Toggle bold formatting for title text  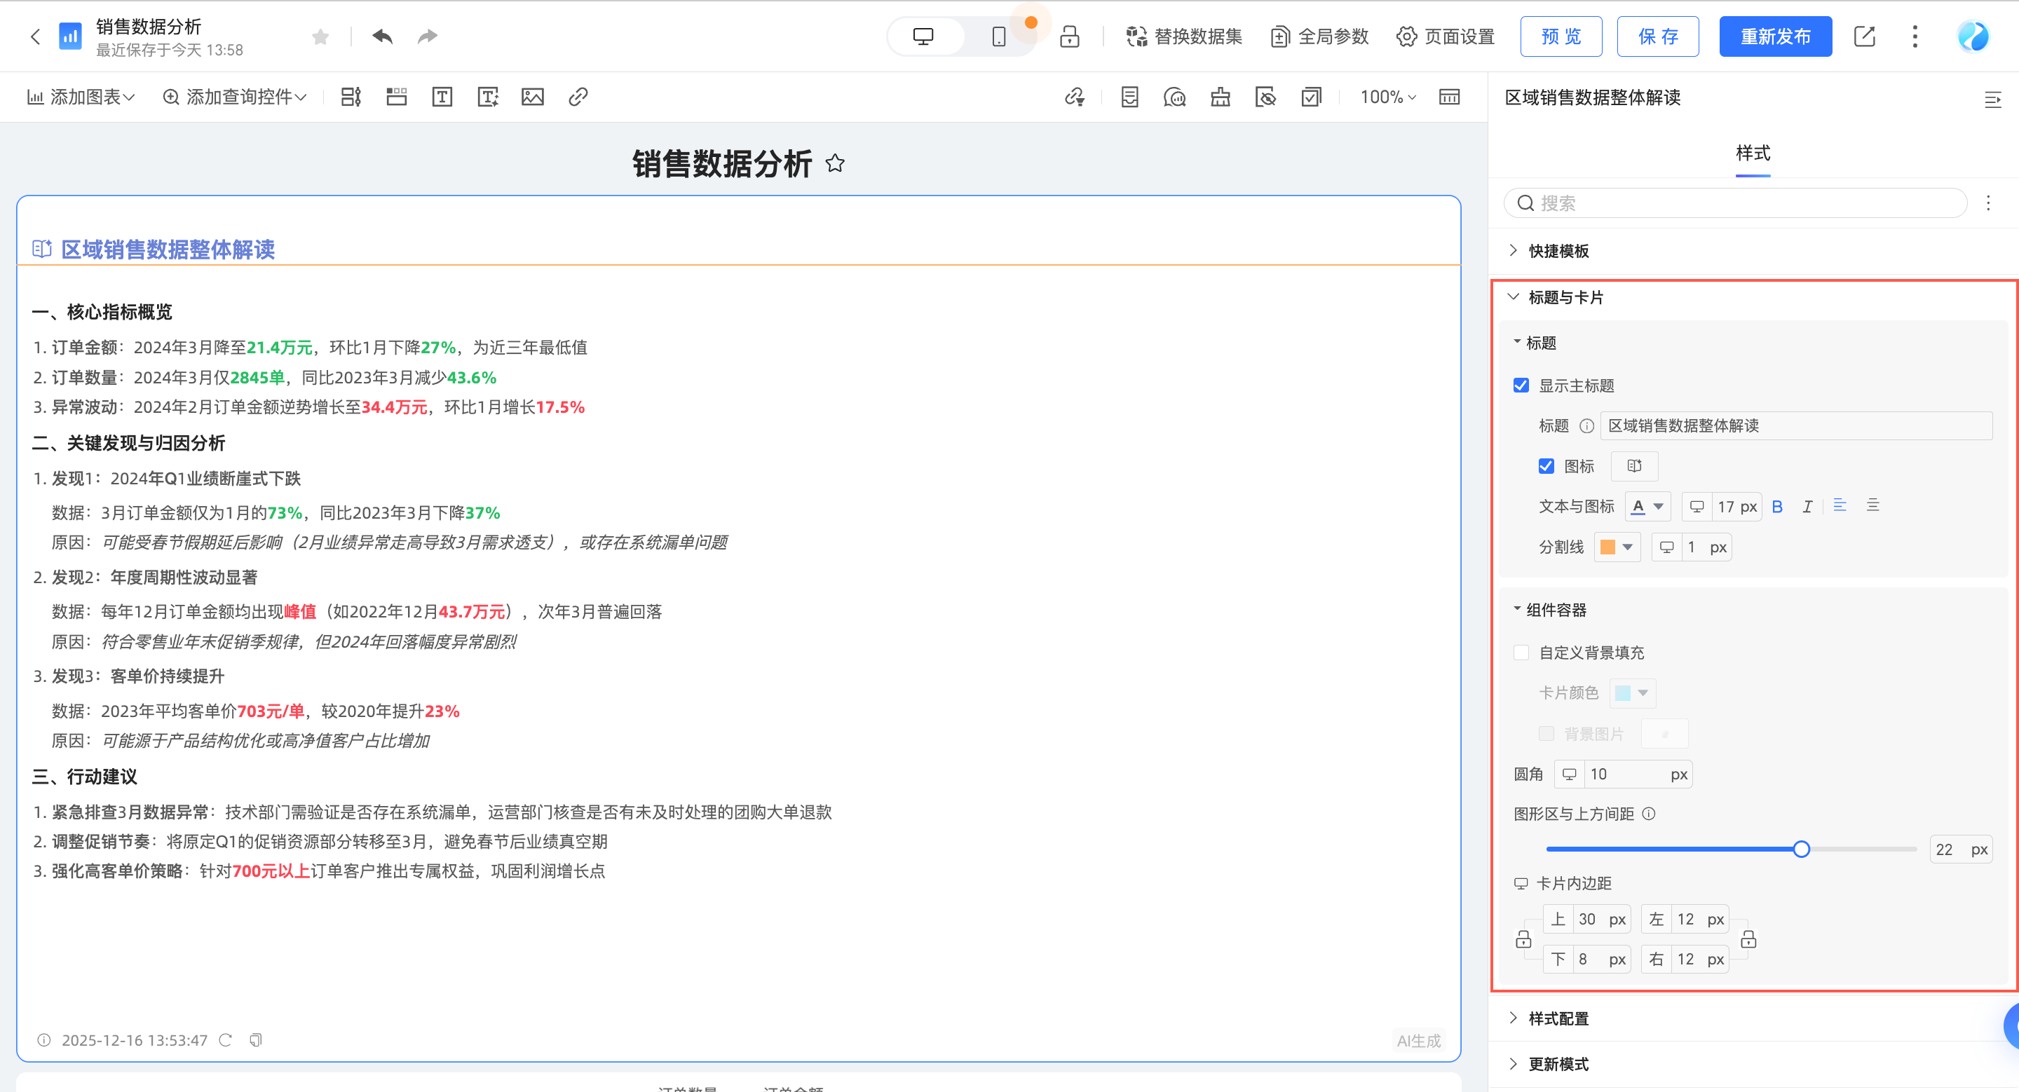pyautogui.click(x=1777, y=507)
